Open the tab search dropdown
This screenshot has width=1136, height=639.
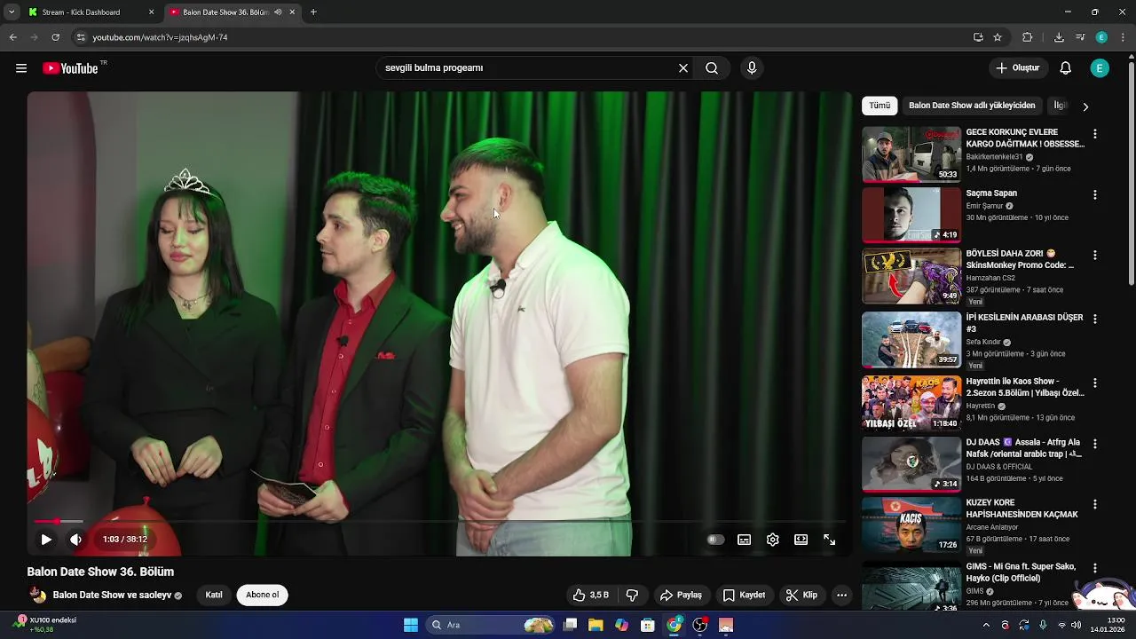(x=12, y=12)
